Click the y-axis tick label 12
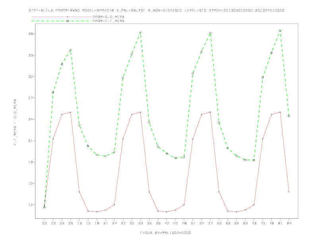Screen dimensions: 315x243 coord(30,205)
